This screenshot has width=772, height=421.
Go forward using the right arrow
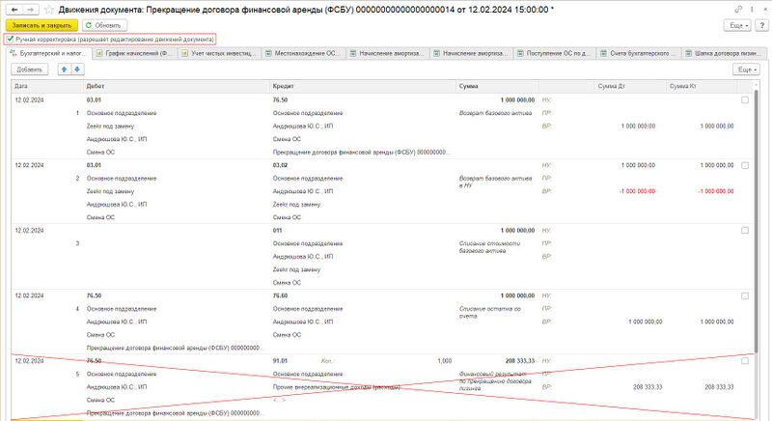(x=29, y=8)
